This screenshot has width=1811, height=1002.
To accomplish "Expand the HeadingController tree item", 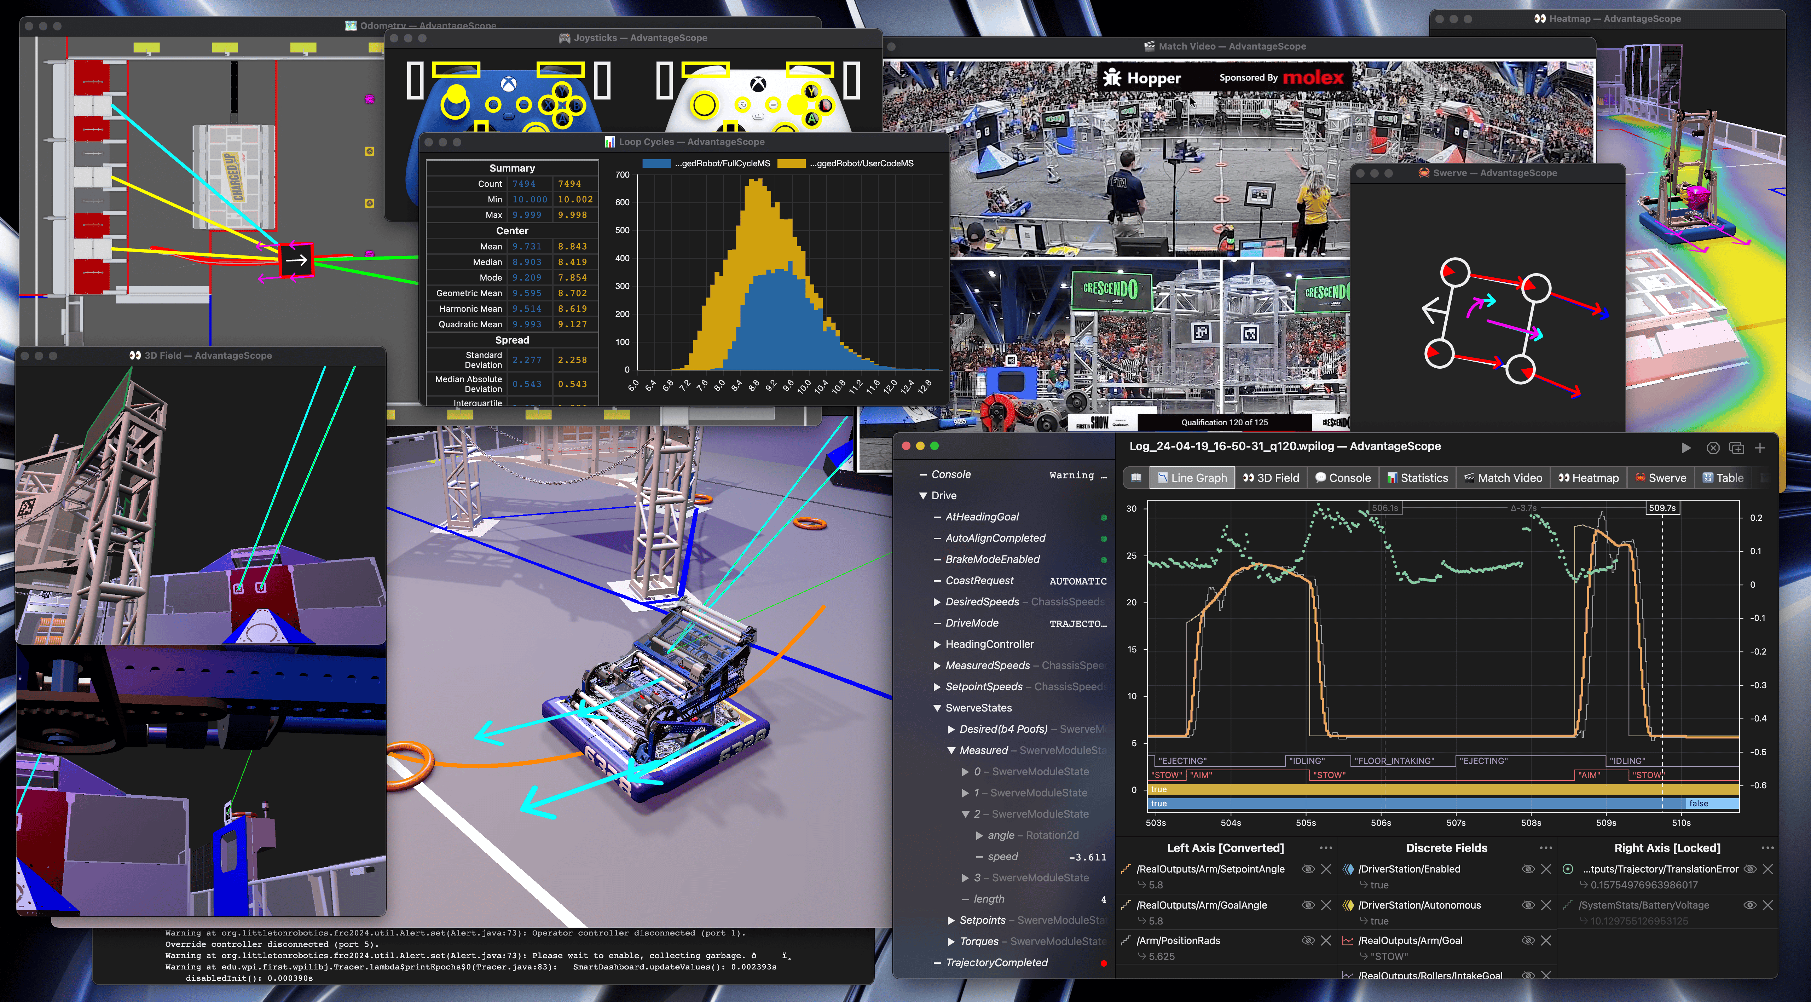I will click(937, 644).
